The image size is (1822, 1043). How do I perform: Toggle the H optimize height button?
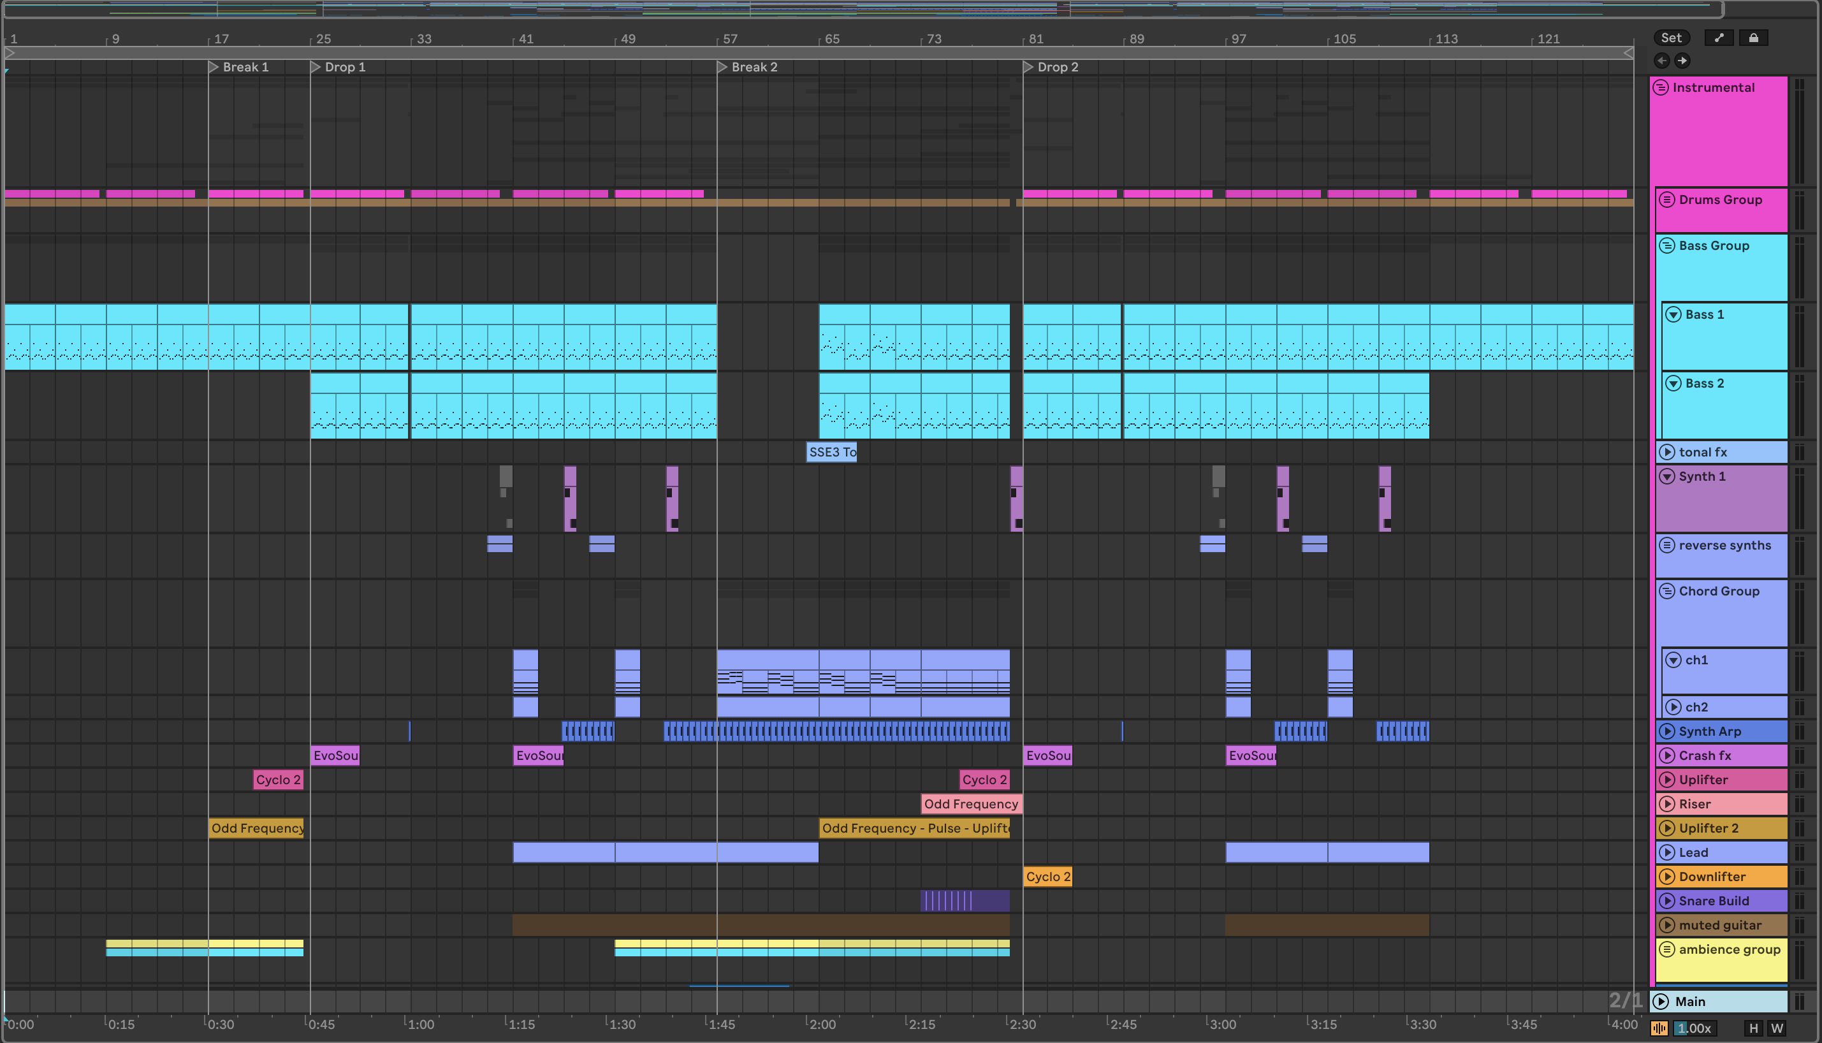coord(1754,1028)
